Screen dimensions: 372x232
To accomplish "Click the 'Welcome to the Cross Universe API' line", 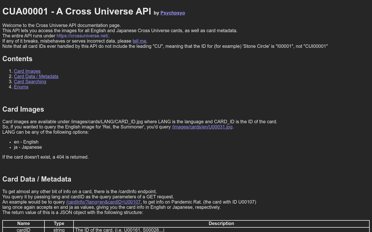I will point(62,25).
